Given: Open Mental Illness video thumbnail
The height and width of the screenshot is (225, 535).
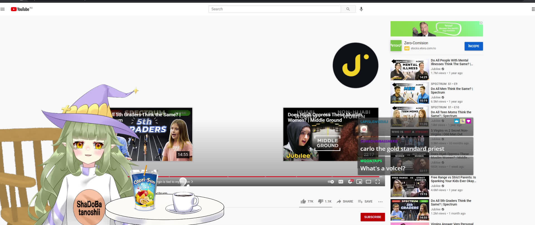Looking at the screenshot, I should pyautogui.click(x=410, y=69).
